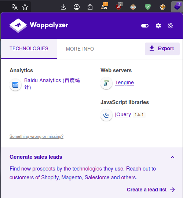Viewport: 183px width, 198px height.
Task: Export detected technologies
Action: pyautogui.click(x=162, y=49)
